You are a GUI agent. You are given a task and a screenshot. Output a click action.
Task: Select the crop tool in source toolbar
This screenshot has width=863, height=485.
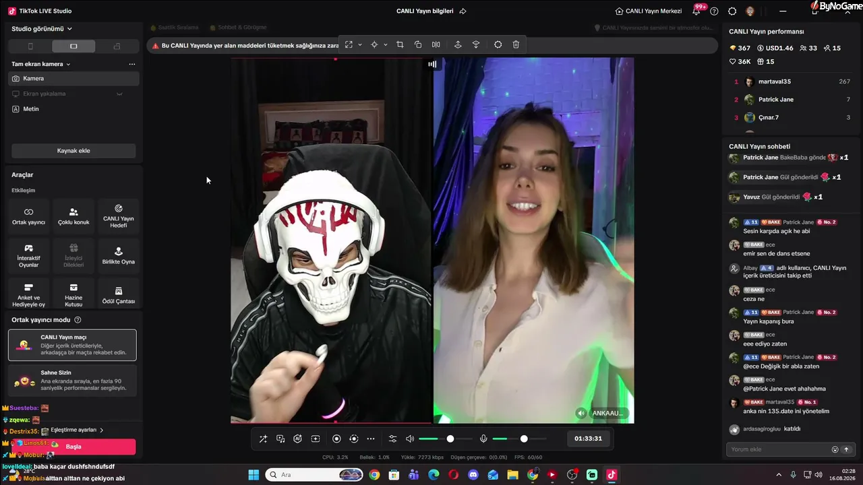[400, 44]
